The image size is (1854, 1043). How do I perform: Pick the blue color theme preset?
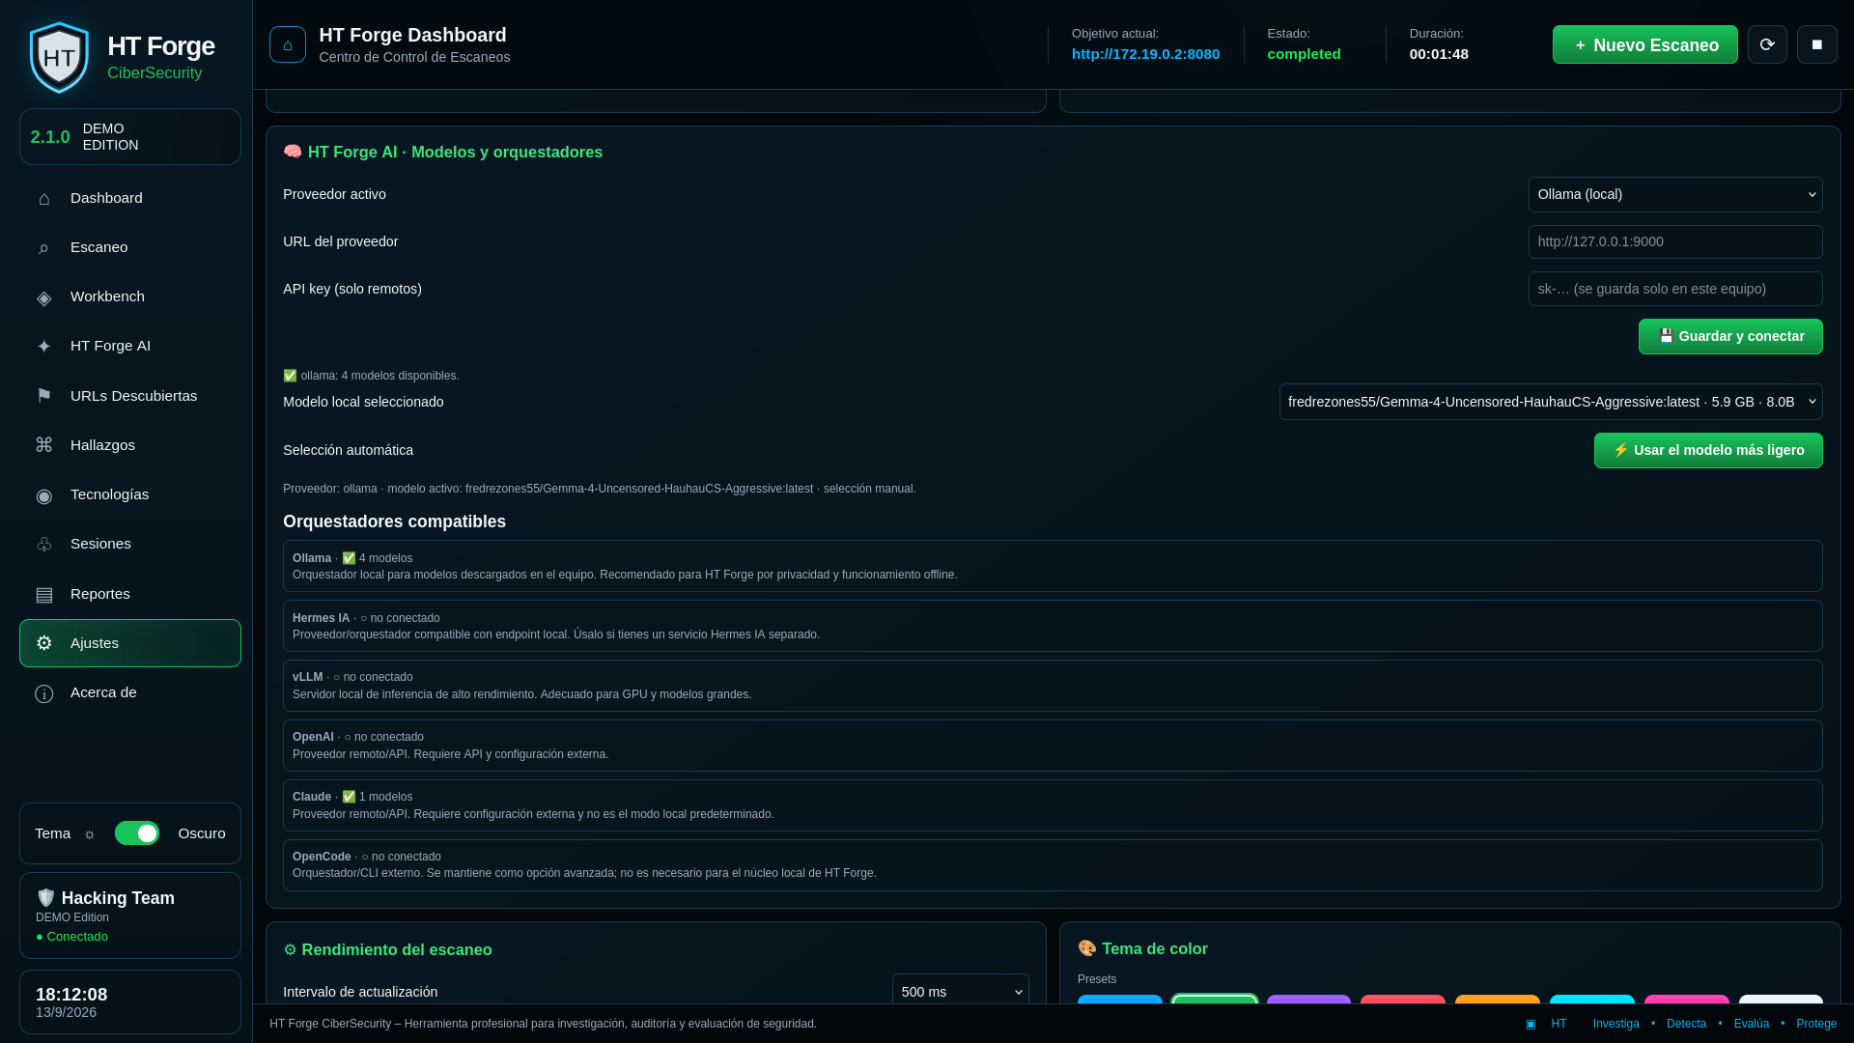click(x=1120, y=1000)
